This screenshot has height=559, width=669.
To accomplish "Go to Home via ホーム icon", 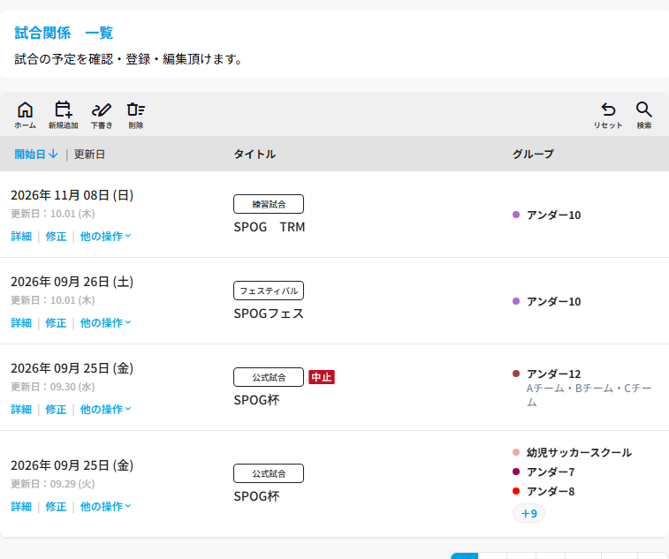I will 25,115.
